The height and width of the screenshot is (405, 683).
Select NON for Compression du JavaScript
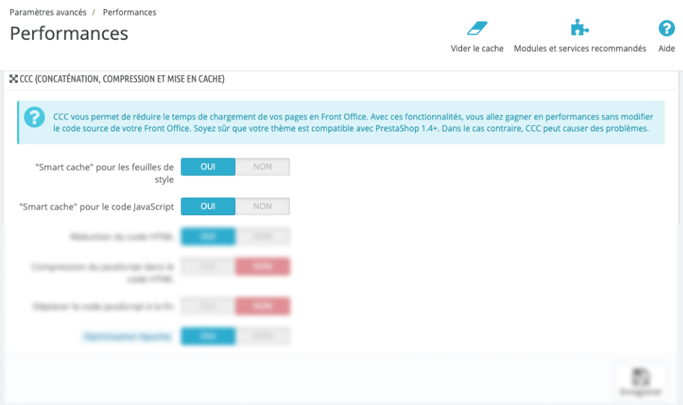[262, 266]
